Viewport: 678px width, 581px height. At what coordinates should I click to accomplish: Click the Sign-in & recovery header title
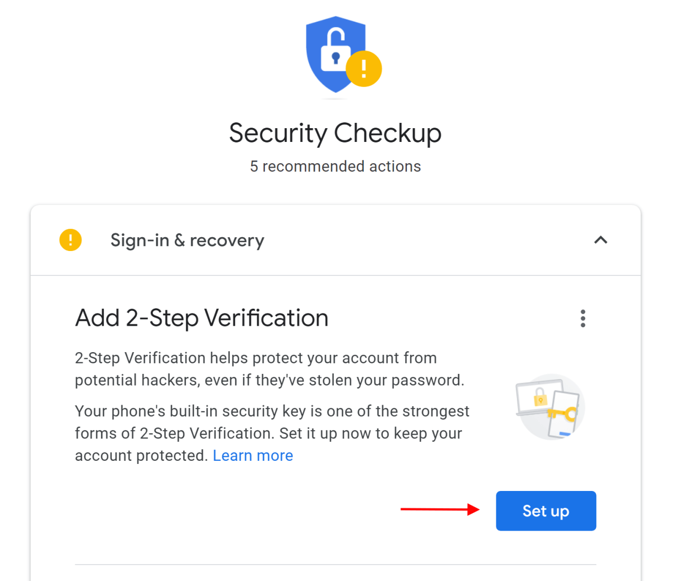click(187, 240)
